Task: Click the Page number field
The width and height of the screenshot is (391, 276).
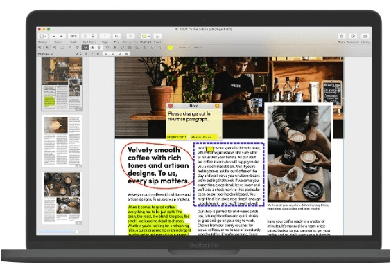Action: pos(105,36)
